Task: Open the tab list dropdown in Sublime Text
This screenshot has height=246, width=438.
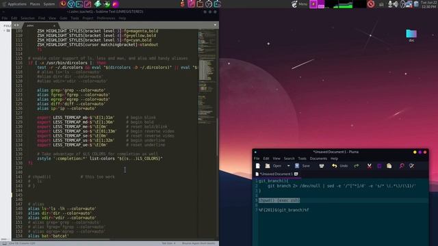Action: point(215,25)
